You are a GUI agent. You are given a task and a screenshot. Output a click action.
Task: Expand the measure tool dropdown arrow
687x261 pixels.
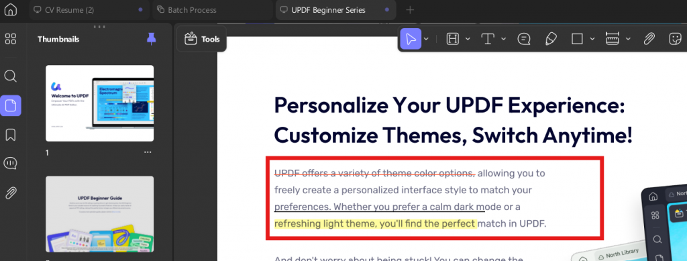[628, 39]
